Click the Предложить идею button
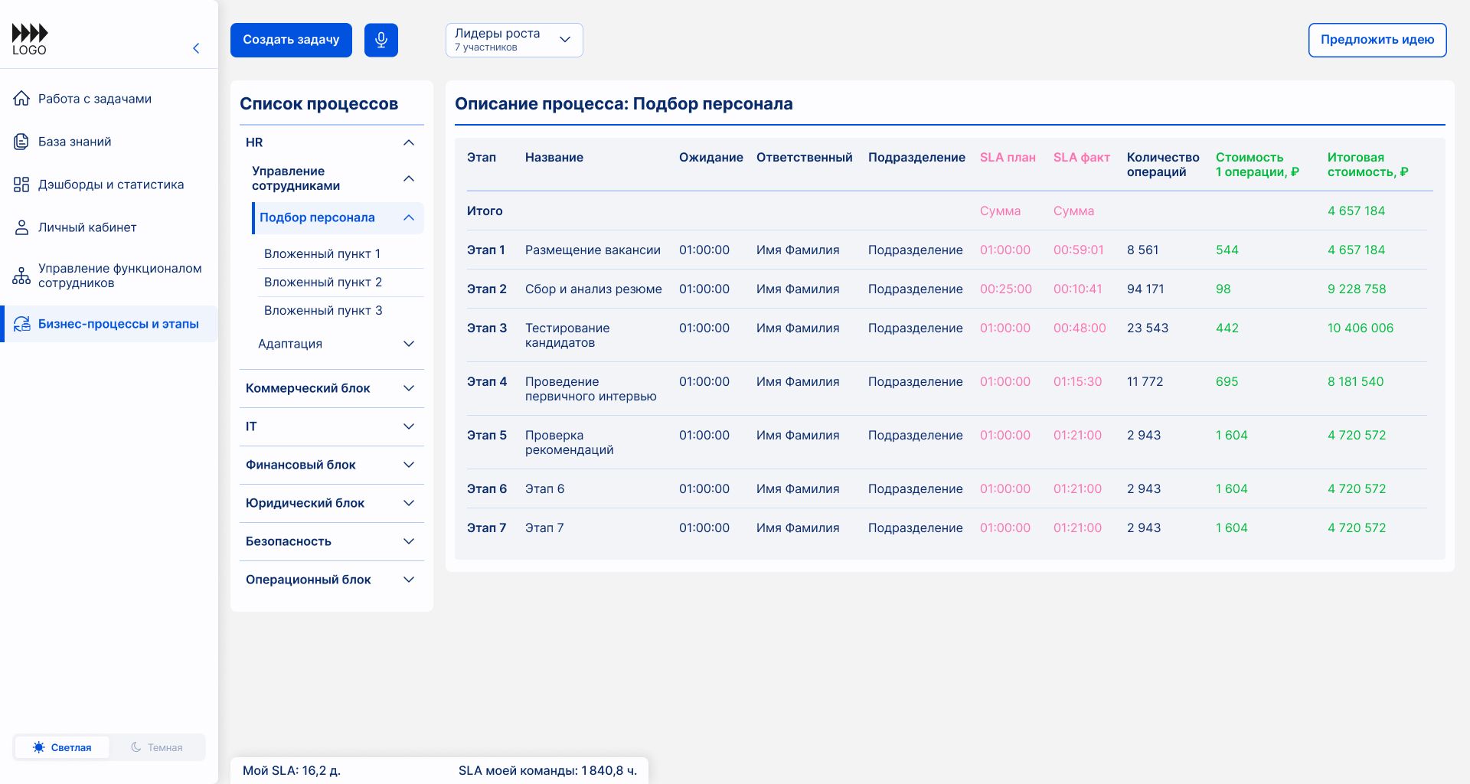The height and width of the screenshot is (784, 1470). (1377, 40)
